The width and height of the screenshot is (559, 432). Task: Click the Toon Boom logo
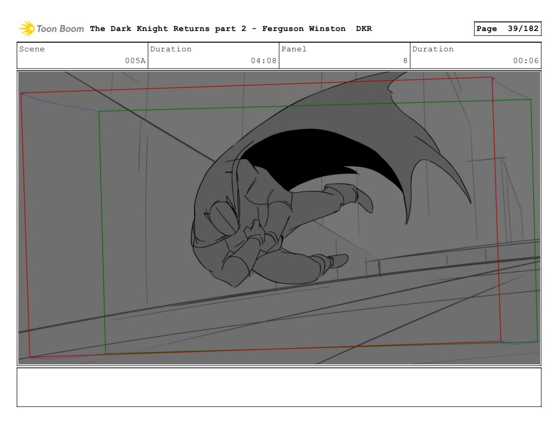pyautogui.click(x=51, y=28)
